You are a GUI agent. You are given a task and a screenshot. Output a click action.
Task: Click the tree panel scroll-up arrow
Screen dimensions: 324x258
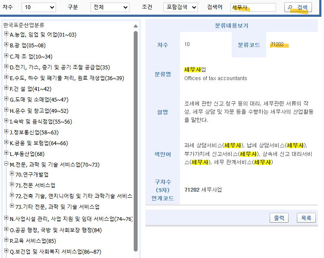[136, 26]
